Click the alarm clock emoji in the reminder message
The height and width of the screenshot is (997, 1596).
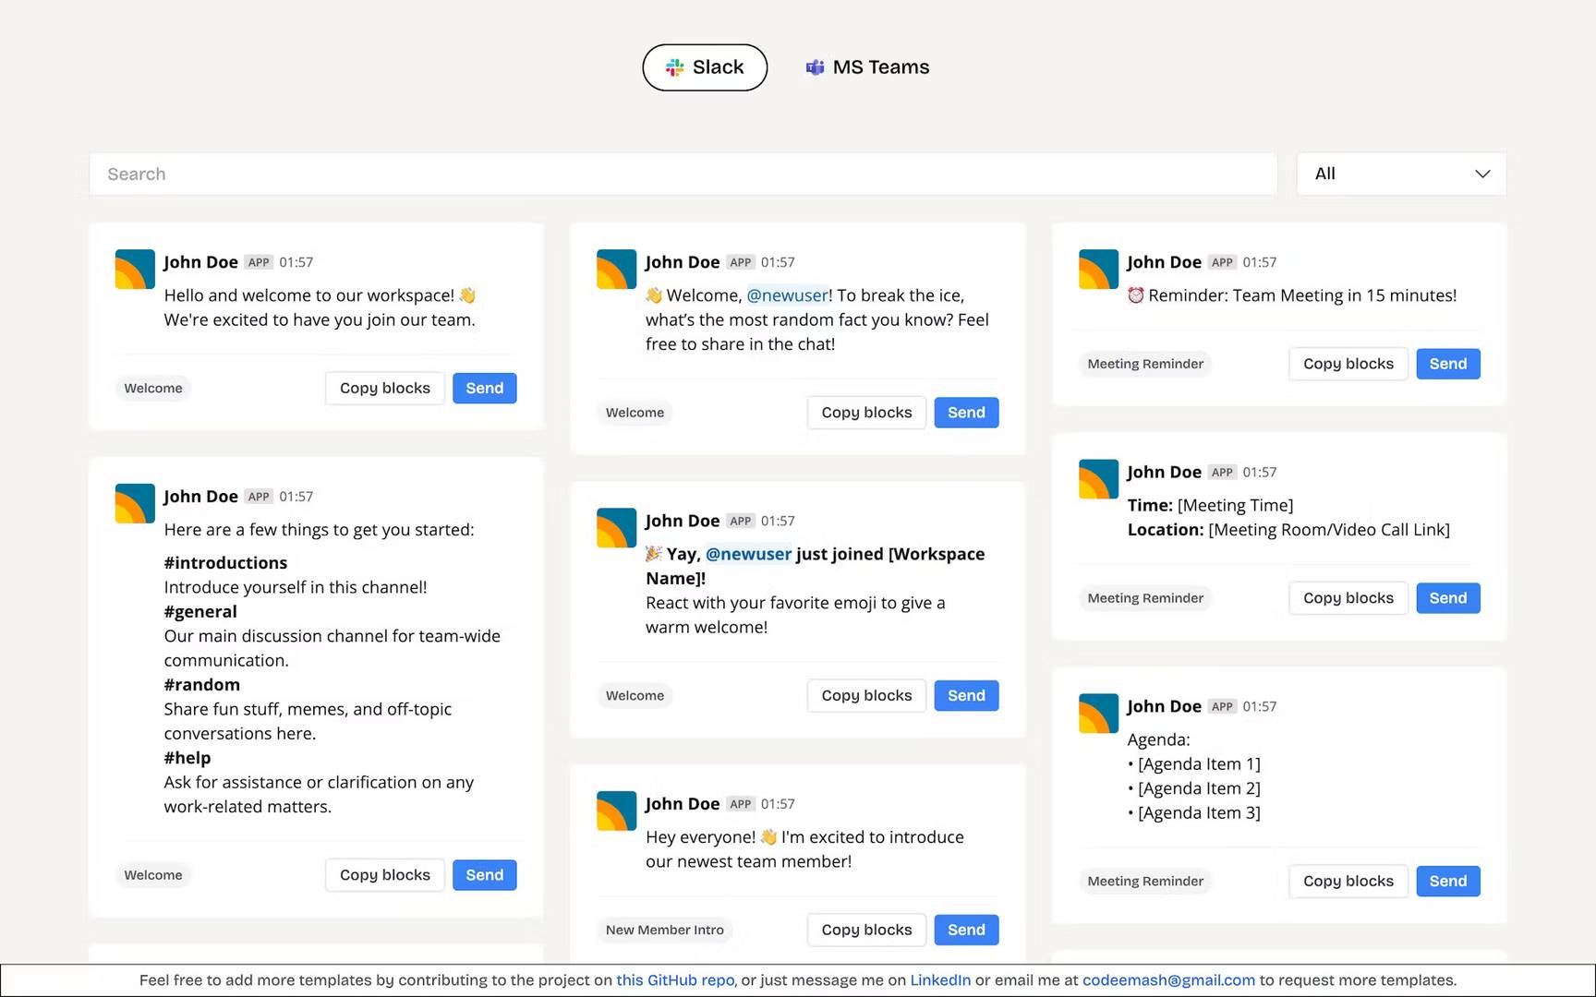(1136, 295)
